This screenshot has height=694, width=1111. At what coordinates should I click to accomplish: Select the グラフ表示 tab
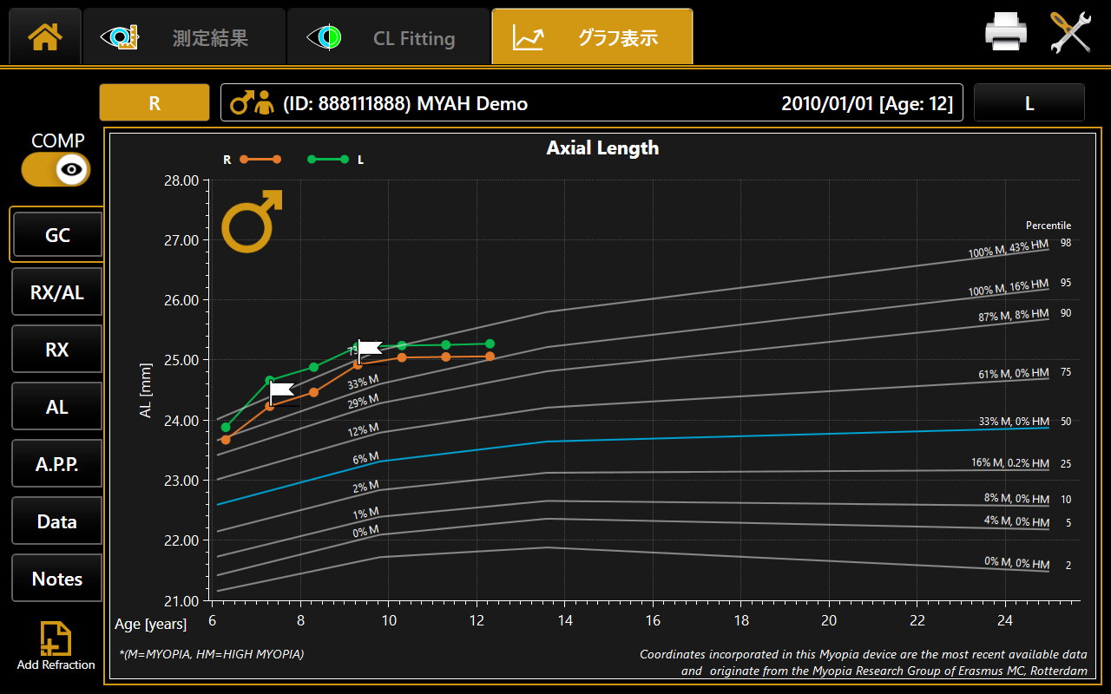click(592, 37)
